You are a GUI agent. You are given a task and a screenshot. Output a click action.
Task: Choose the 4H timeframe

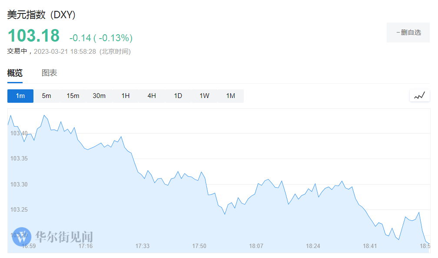coord(152,96)
